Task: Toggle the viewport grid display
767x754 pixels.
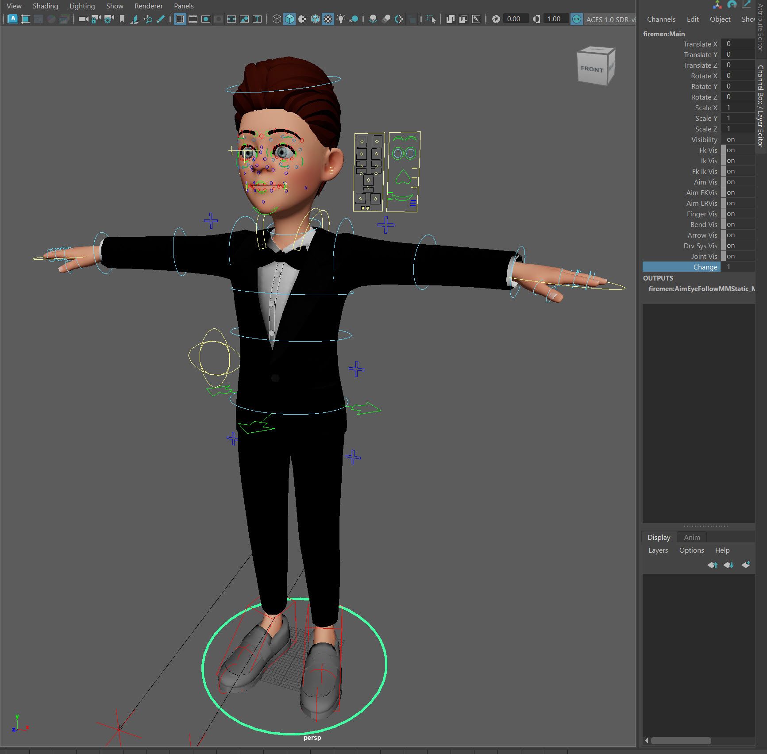Action: point(180,19)
